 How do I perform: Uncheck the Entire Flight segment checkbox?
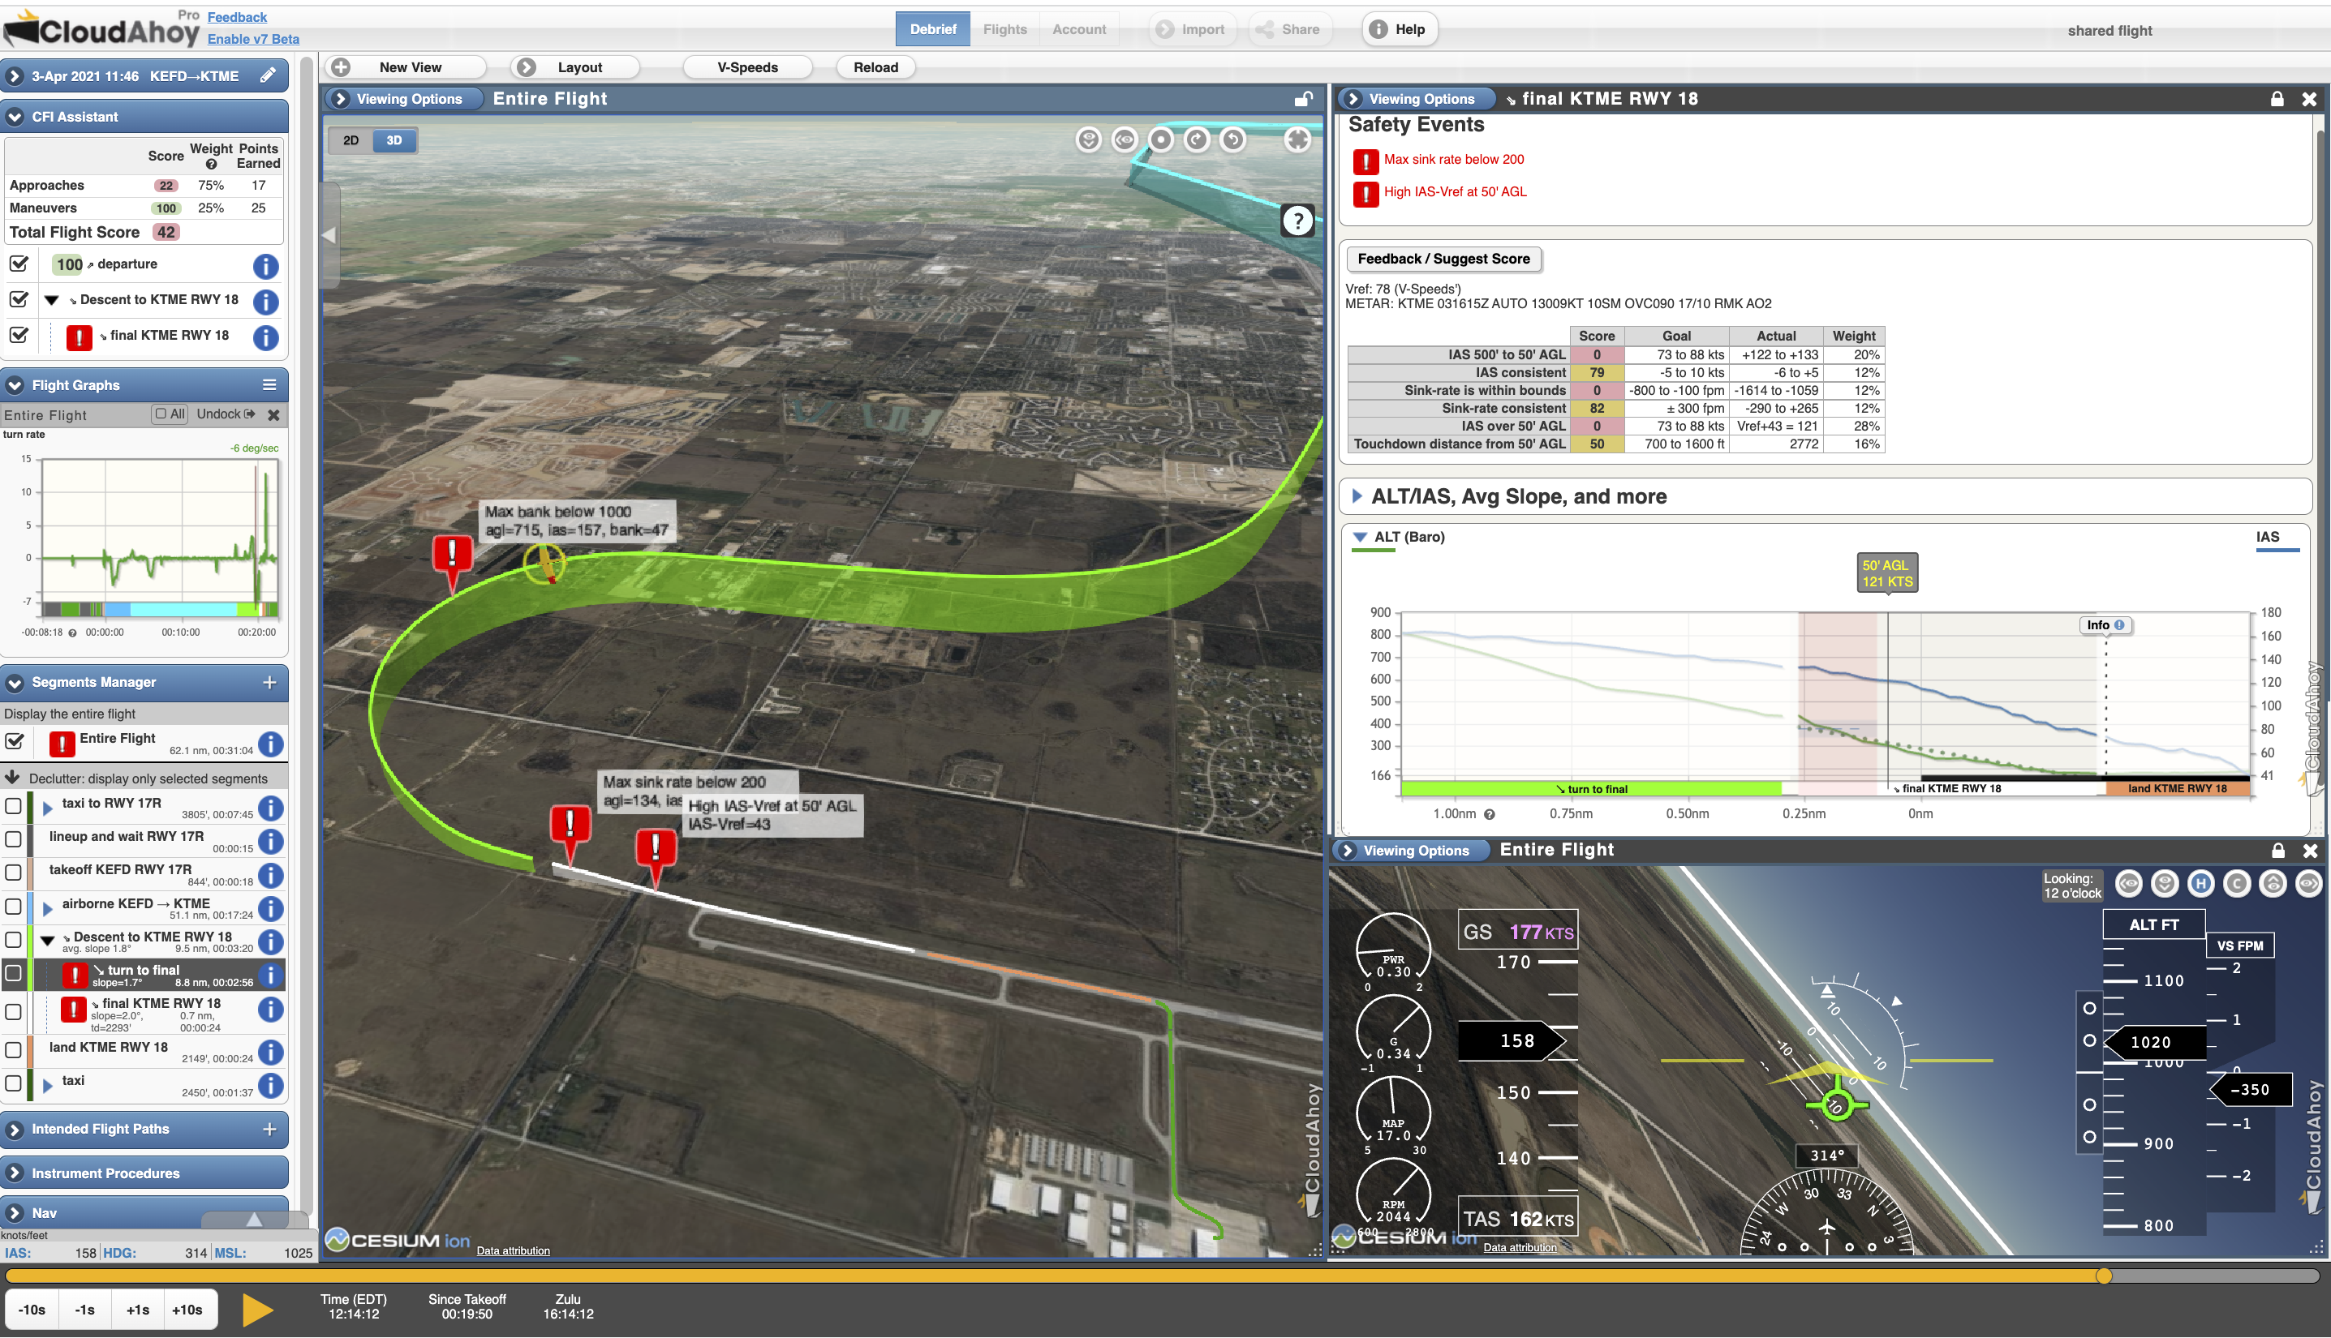[14, 742]
